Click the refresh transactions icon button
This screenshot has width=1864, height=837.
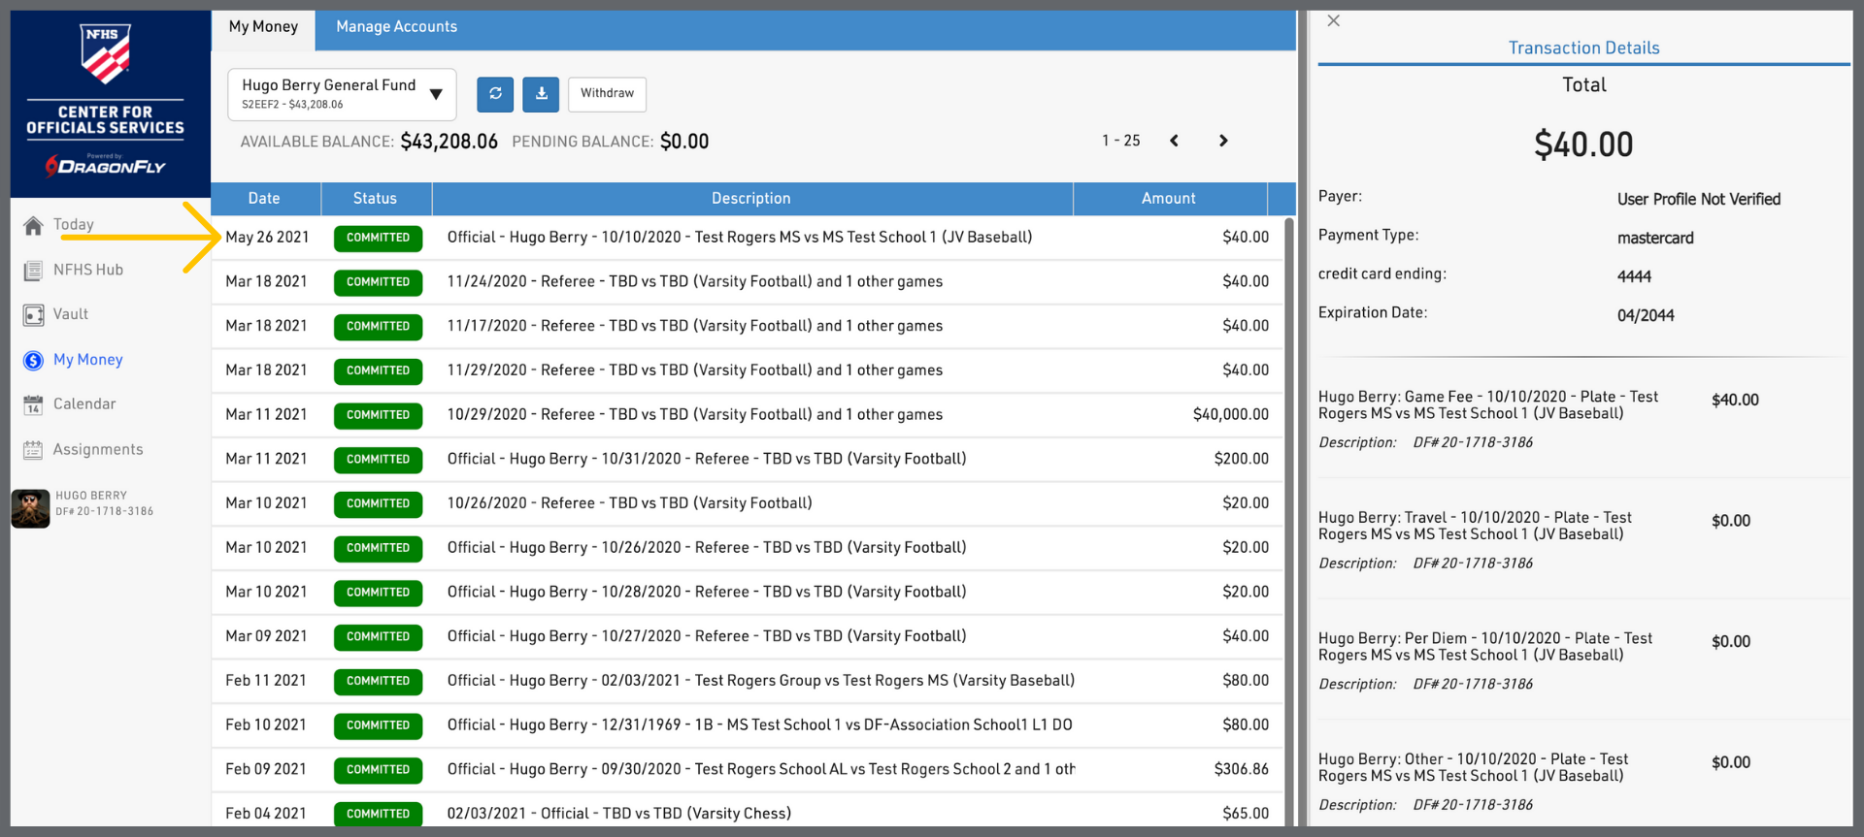click(495, 94)
